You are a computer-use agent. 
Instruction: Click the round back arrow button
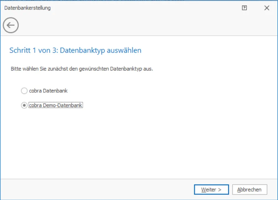[11, 25]
